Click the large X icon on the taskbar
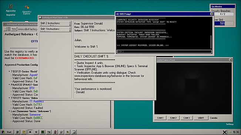Image resolution: width=241 pixels, height=135 pixels. tap(225, 132)
